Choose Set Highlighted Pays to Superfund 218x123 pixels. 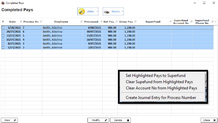156,75
